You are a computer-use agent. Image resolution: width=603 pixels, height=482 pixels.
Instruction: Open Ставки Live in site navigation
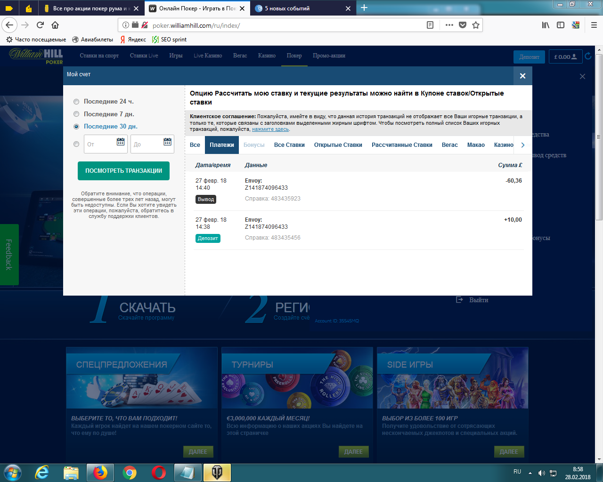144,56
